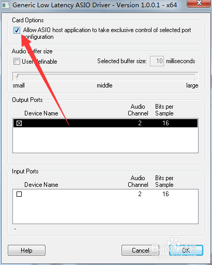The width and height of the screenshot is (212, 265).
Task: Click the Cancel button
Action: [x=140, y=251]
